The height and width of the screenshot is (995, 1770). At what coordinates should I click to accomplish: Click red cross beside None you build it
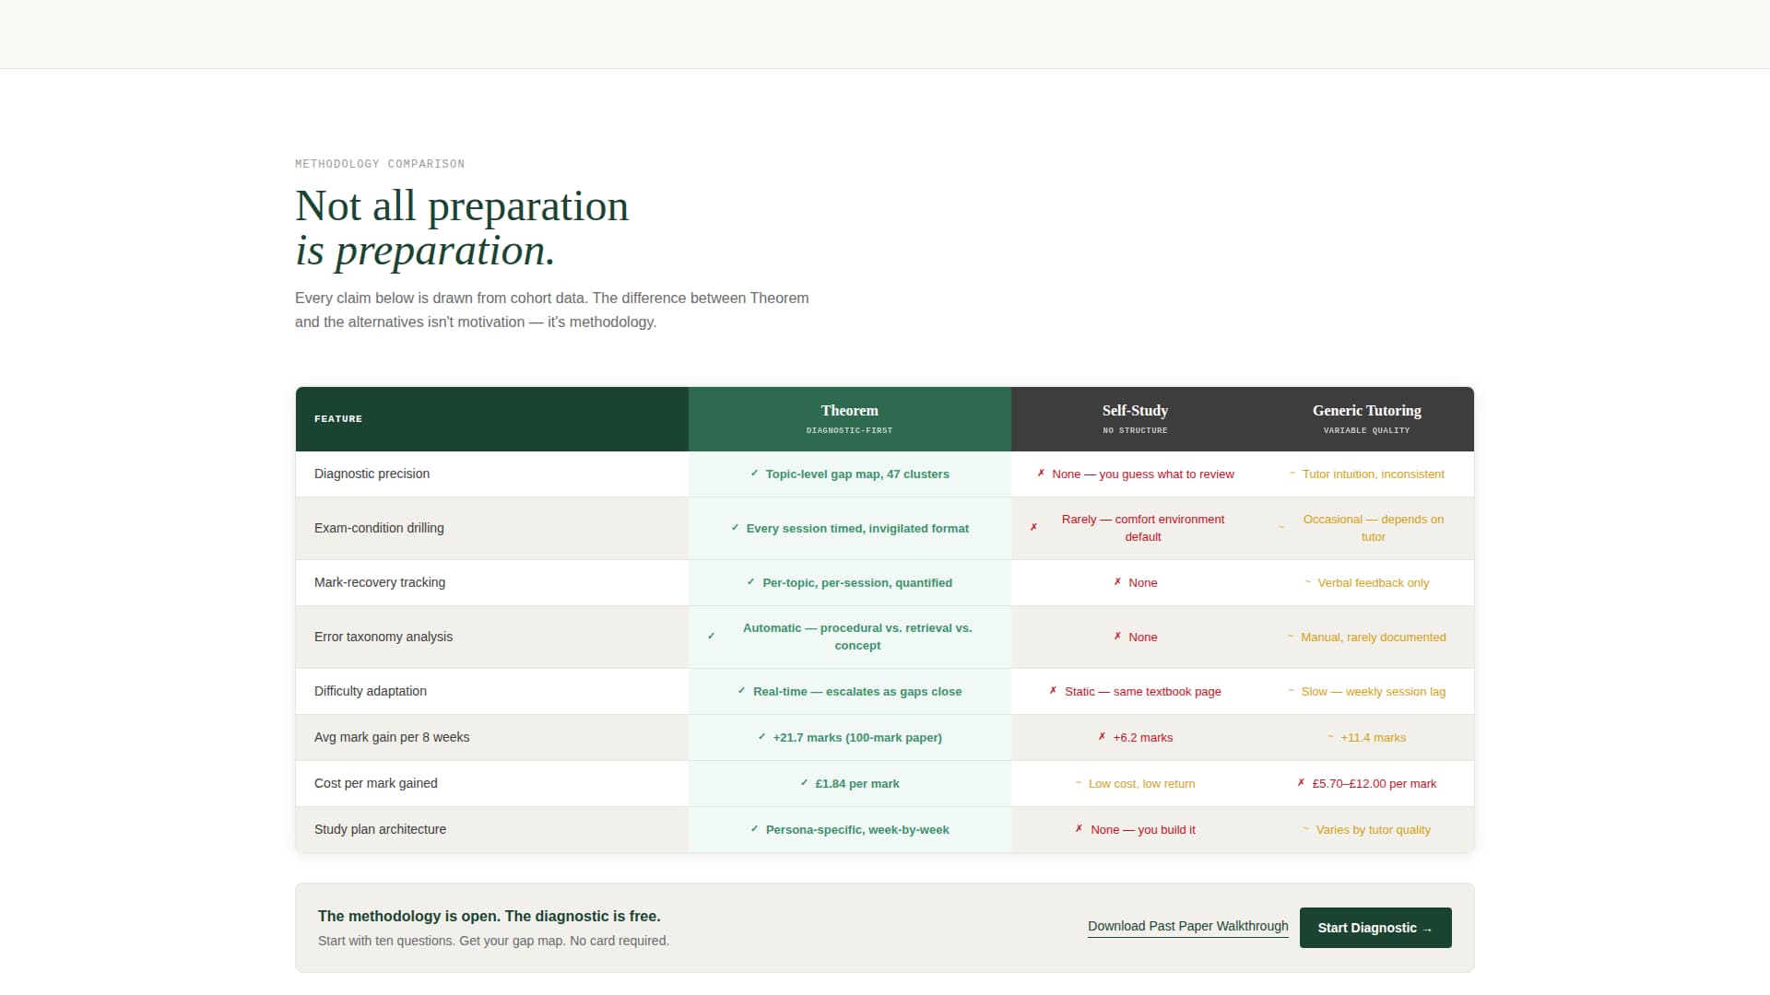(1079, 829)
